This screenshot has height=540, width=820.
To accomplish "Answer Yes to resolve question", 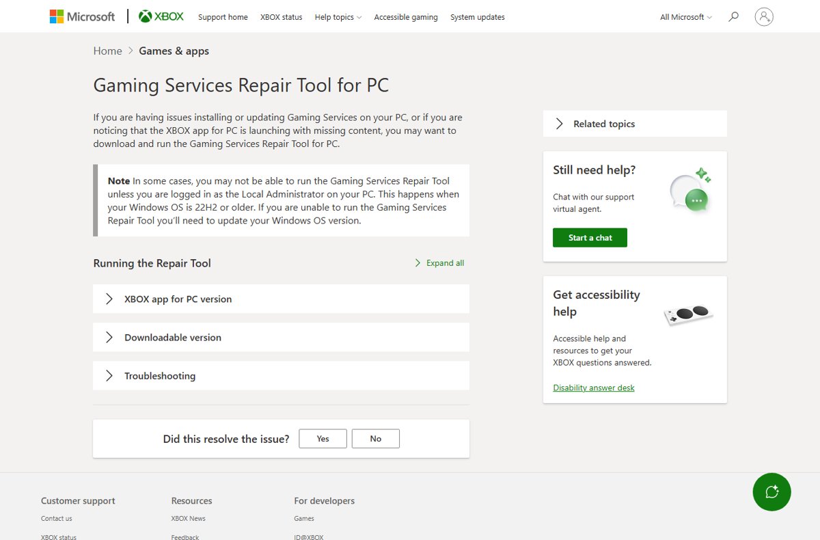I will (x=323, y=439).
